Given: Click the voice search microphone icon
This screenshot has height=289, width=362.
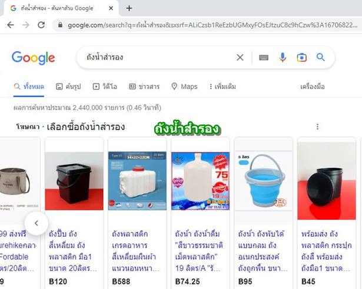Looking at the screenshot, I should pyautogui.click(x=283, y=58).
